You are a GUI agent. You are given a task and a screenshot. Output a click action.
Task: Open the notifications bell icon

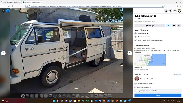coord(175,11)
